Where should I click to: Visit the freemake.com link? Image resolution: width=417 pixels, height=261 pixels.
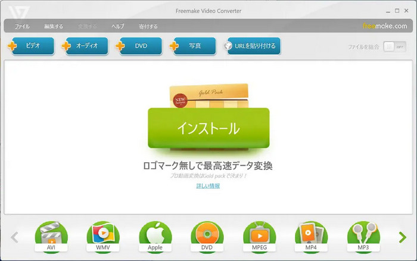[385, 26]
